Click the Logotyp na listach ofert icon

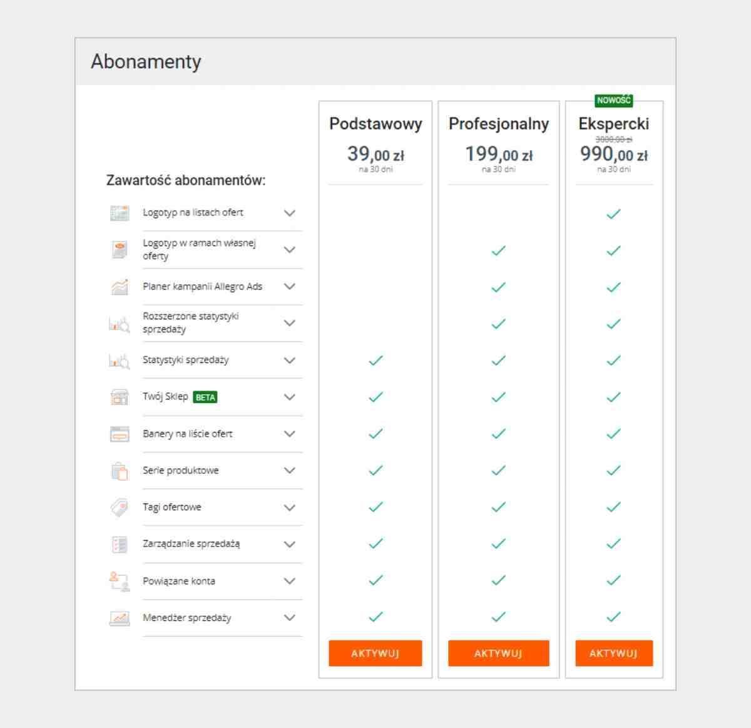click(x=120, y=213)
